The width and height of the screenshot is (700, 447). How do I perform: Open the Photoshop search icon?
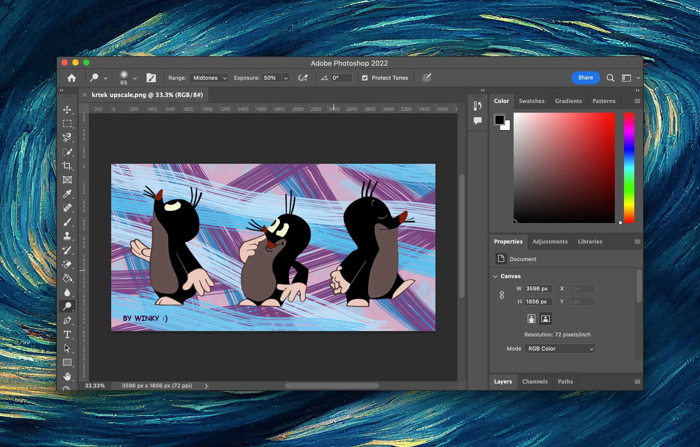(610, 78)
